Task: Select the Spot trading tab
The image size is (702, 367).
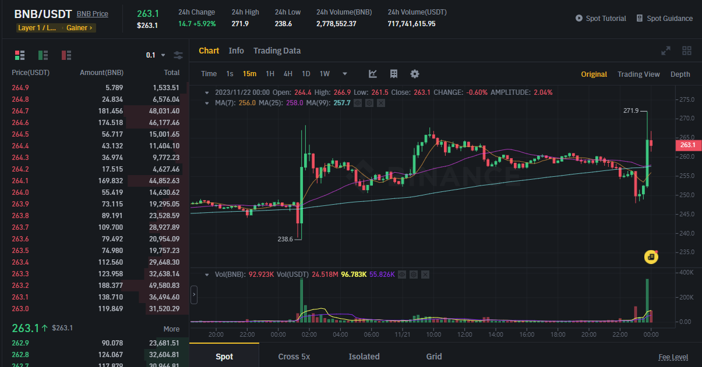Action: [224, 357]
